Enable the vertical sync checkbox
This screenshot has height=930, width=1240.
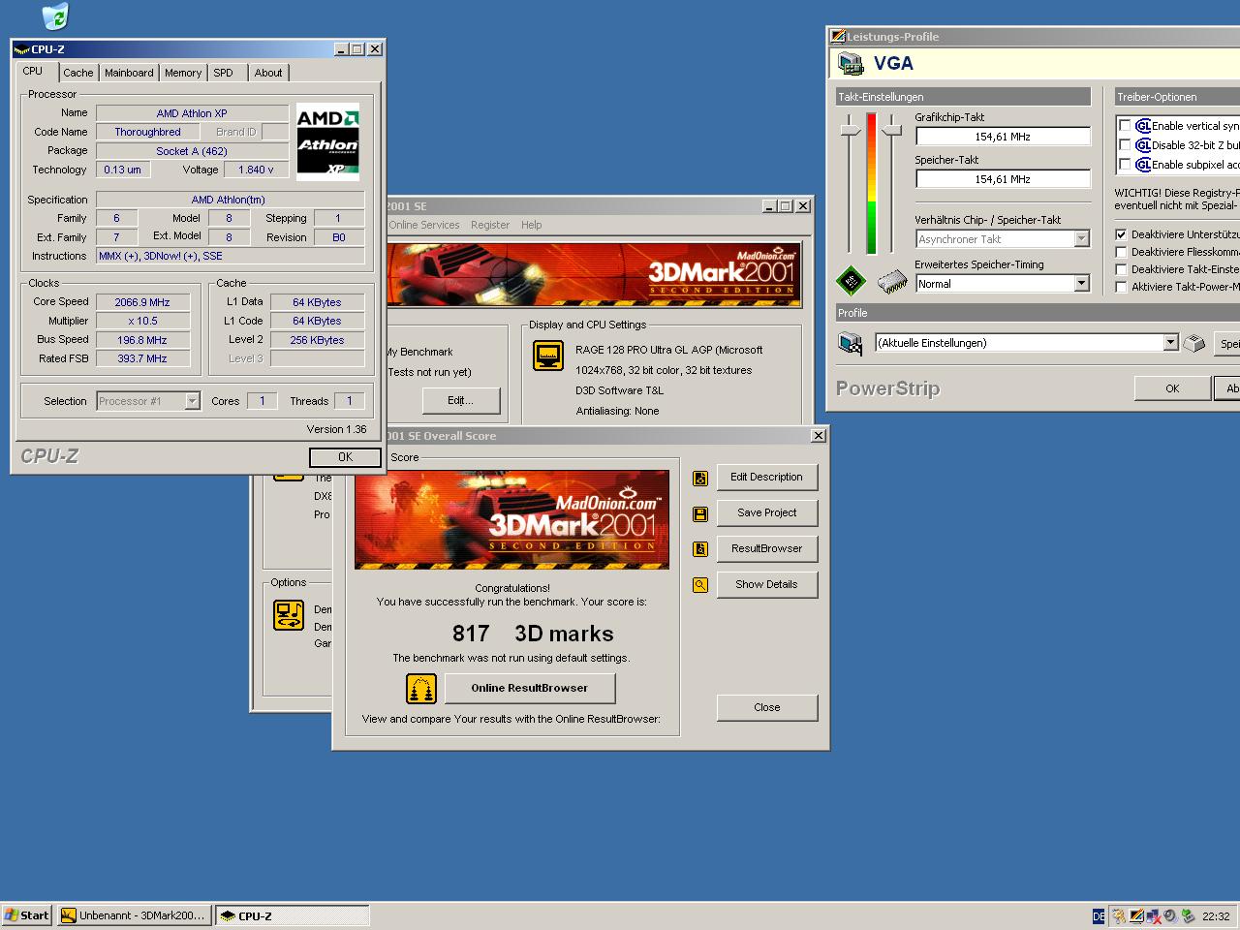point(1125,126)
